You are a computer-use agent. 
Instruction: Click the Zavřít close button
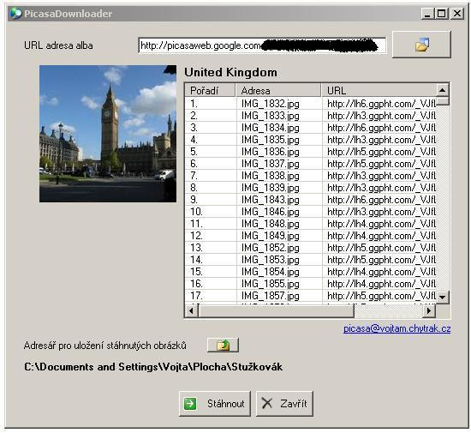click(x=284, y=404)
